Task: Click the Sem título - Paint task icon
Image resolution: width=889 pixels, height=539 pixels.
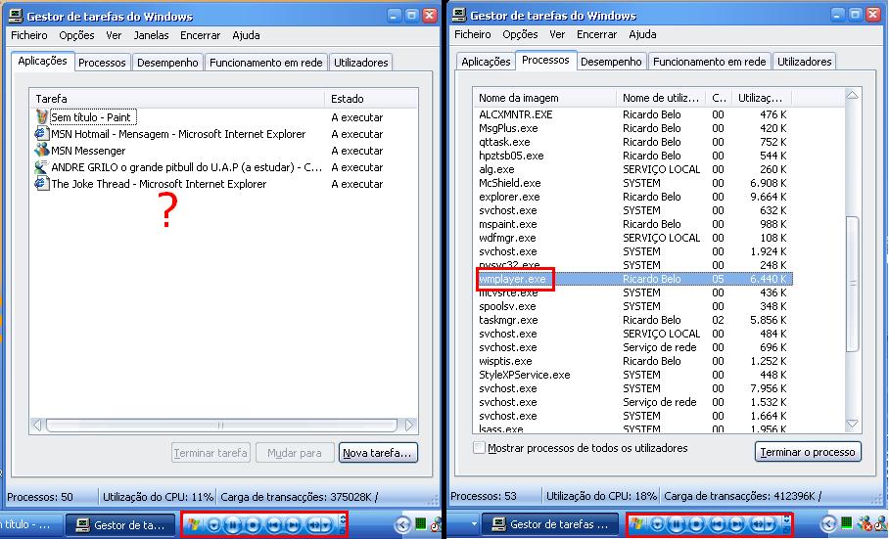Action: coord(42,117)
